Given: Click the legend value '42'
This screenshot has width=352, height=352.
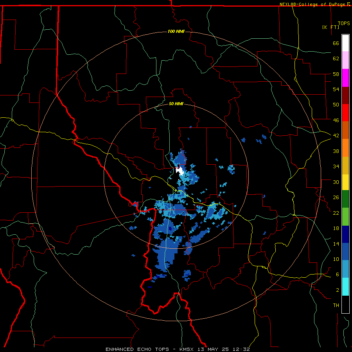Looking at the screenshot, I should click(x=336, y=135).
